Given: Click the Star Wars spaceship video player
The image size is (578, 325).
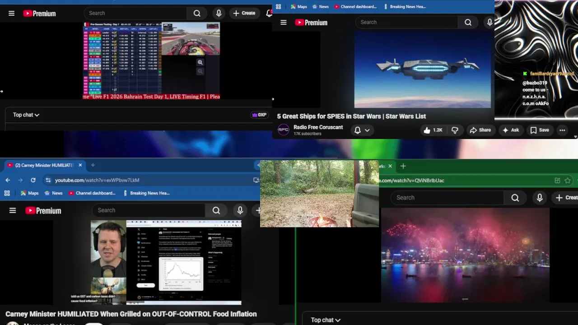Looking at the screenshot, I should (x=422, y=70).
